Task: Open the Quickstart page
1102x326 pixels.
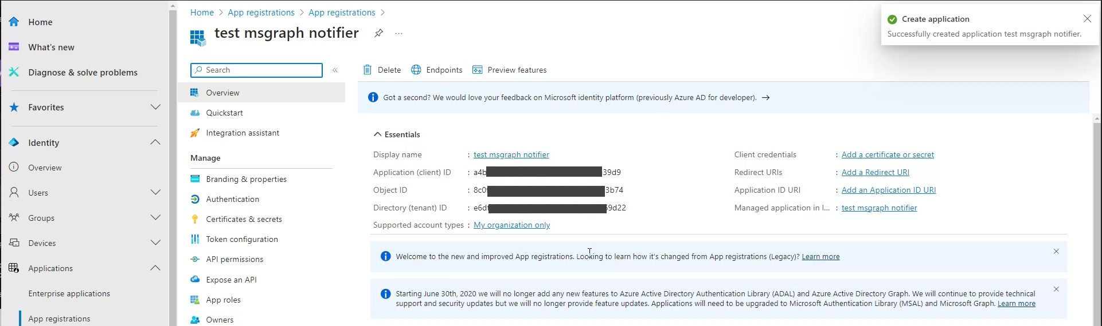Action: pyautogui.click(x=224, y=113)
